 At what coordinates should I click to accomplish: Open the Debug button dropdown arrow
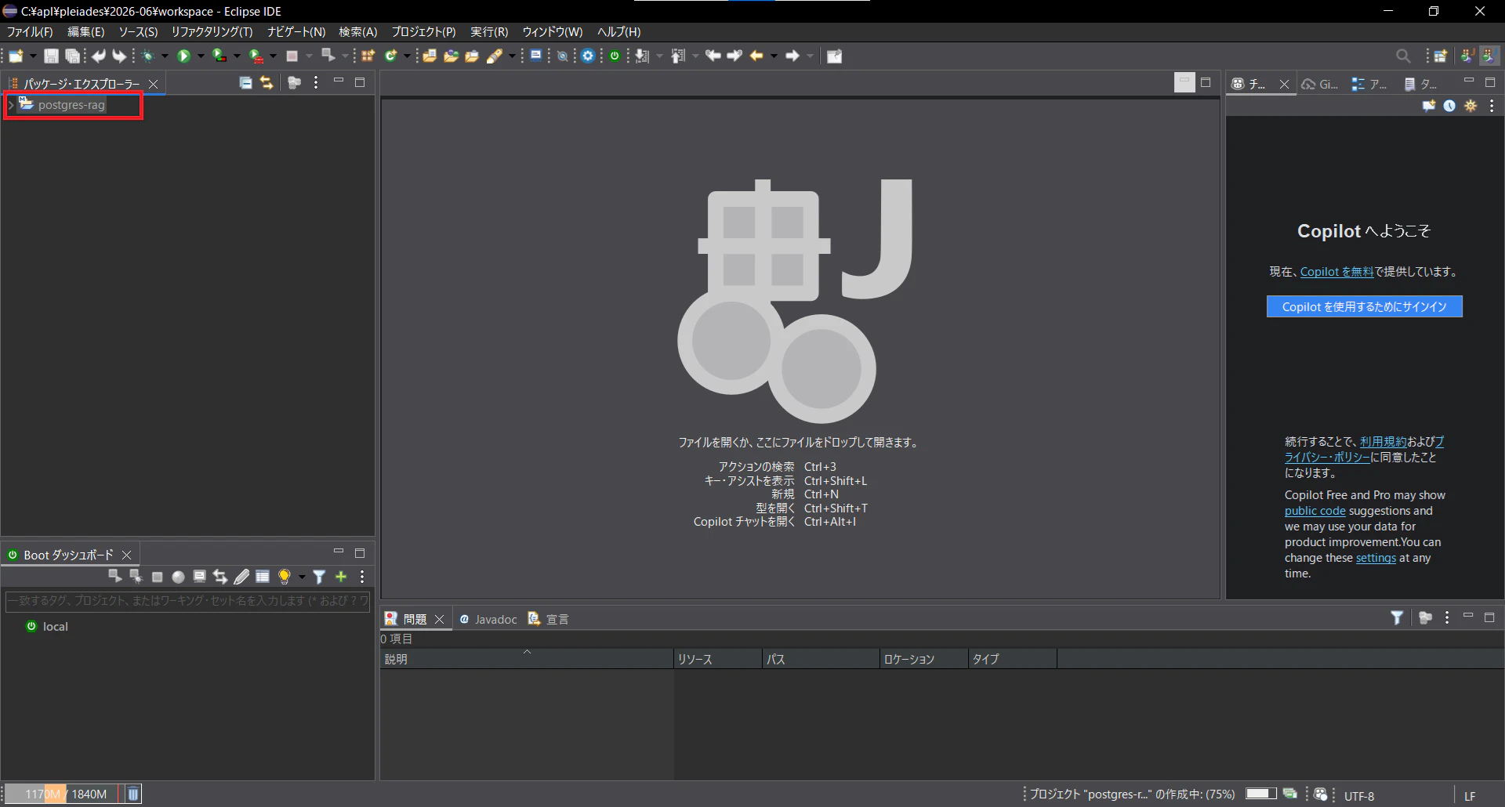tap(165, 56)
